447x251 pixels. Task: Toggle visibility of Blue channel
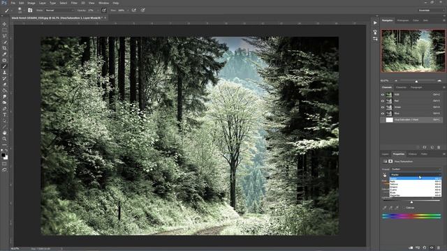point(383,113)
